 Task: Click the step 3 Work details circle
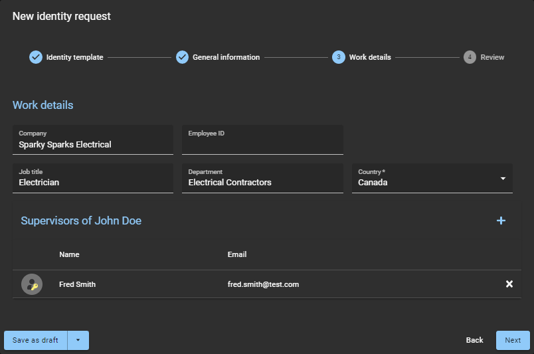point(339,57)
